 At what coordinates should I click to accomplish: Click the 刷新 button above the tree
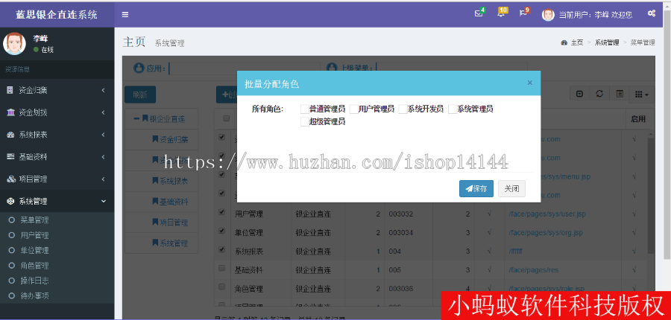click(x=140, y=95)
